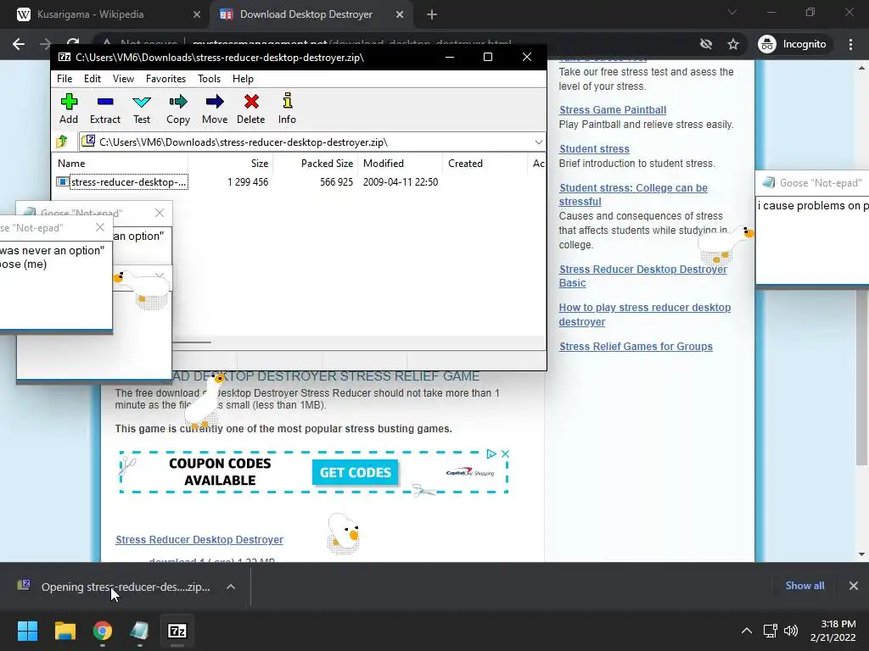Sort by Packed Size column header
The height and width of the screenshot is (651, 869).
[316, 164]
